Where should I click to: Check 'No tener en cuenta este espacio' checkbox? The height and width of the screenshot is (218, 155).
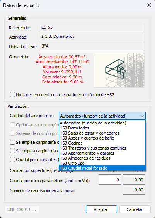12,95
